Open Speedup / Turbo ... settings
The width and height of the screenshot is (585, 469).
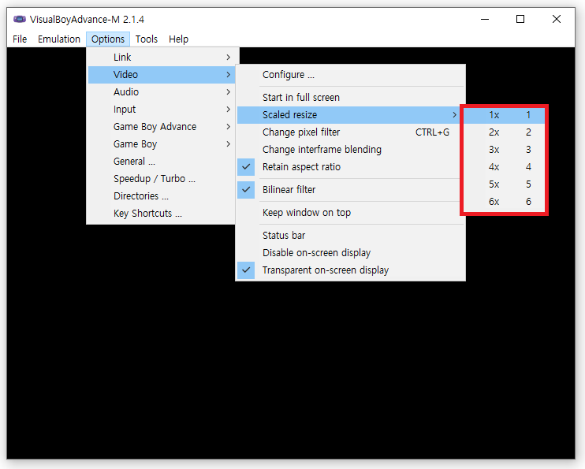pyautogui.click(x=162, y=179)
